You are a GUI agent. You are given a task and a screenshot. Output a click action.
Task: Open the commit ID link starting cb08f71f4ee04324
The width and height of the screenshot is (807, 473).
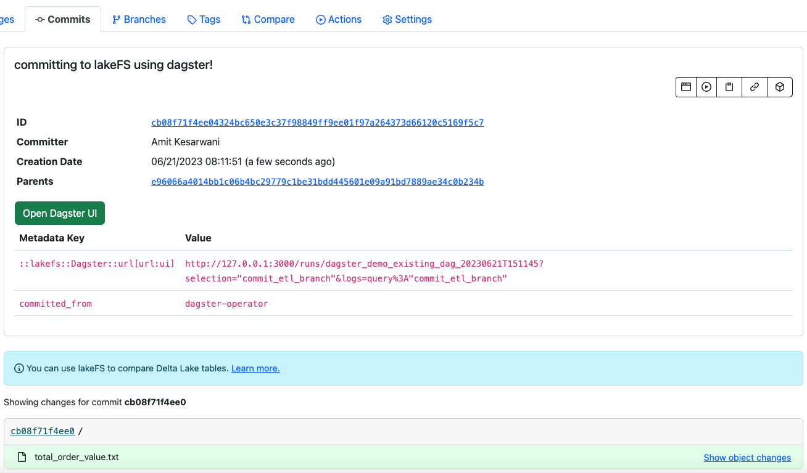pos(318,123)
